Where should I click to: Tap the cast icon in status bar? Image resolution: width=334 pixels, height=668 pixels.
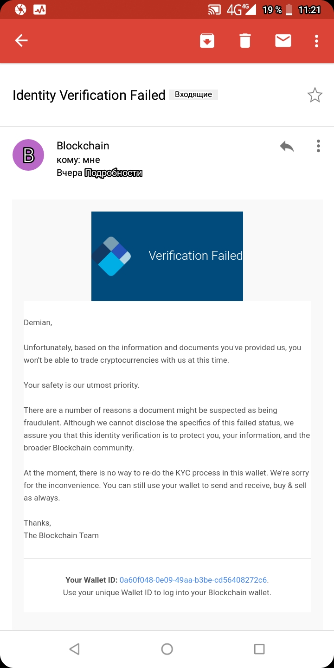coord(214,9)
